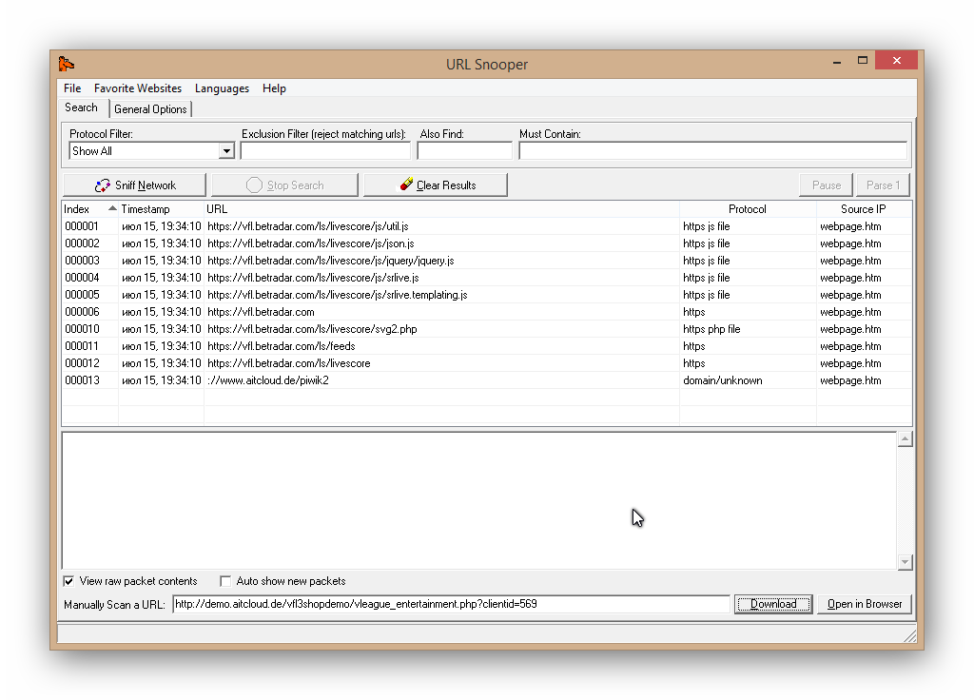Screen dimensions: 974x700
Task: Sort by the Index column header
Action: pos(90,209)
